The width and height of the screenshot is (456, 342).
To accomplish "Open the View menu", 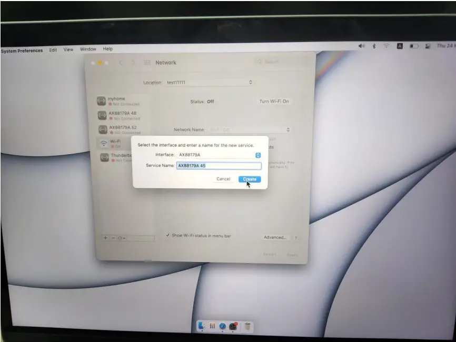I will coord(68,49).
